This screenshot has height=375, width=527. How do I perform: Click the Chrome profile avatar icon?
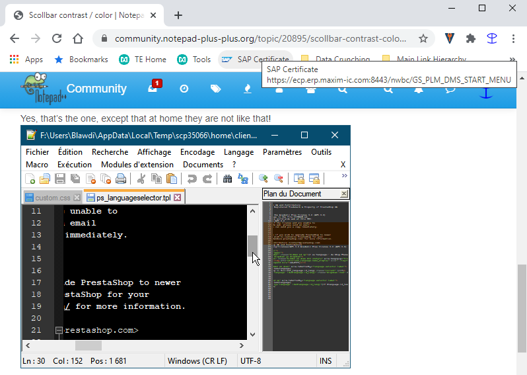(x=492, y=39)
